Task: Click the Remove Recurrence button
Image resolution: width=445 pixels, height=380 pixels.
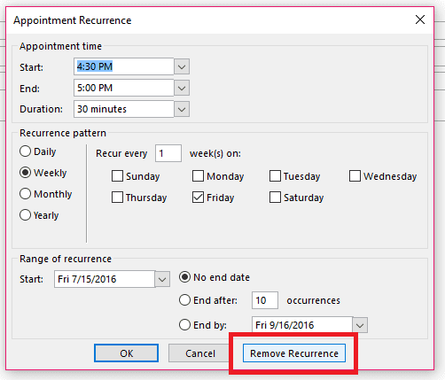Action: click(294, 353)
